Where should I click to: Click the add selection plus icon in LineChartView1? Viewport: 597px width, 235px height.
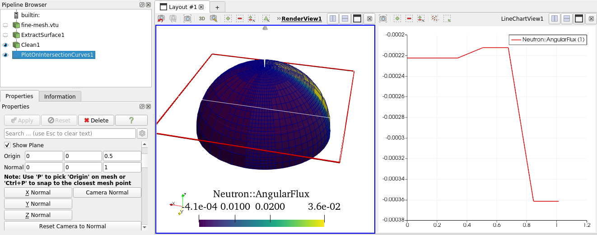397,18
